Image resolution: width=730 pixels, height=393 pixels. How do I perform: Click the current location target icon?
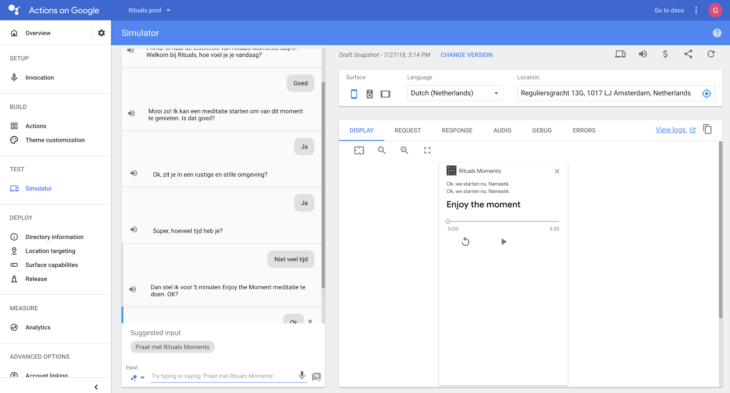706,94
